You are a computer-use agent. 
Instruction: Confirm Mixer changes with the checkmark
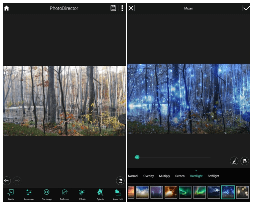(x=247, y=8)
